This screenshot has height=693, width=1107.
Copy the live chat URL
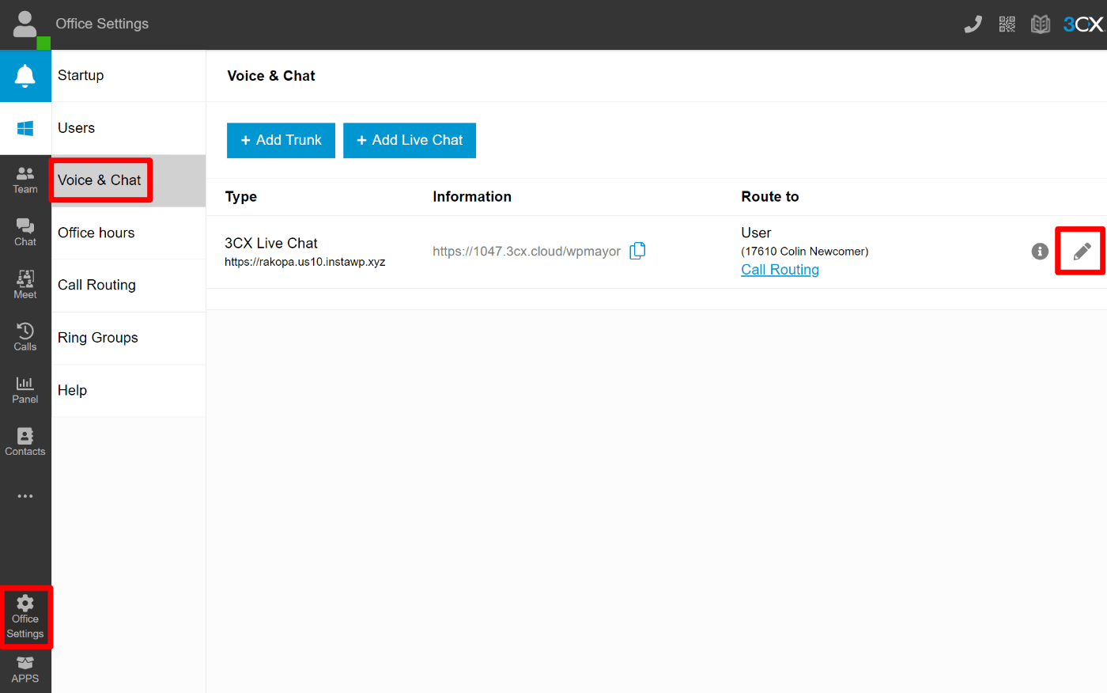point(637,251)
